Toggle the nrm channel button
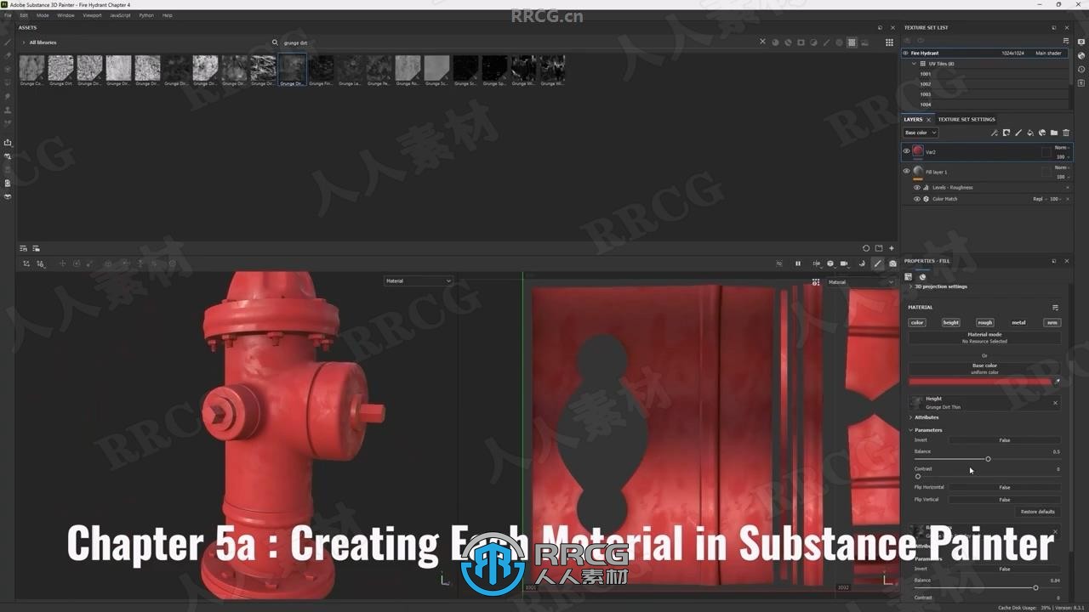This screenshot has width=1089, height=612. (1052, 322)
